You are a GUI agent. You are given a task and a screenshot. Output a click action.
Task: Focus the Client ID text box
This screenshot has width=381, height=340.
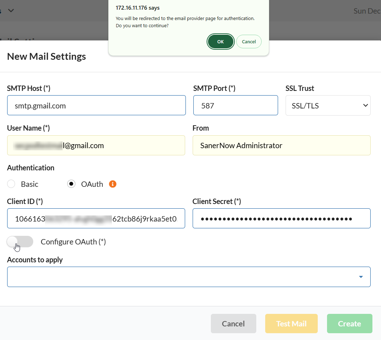96,218
